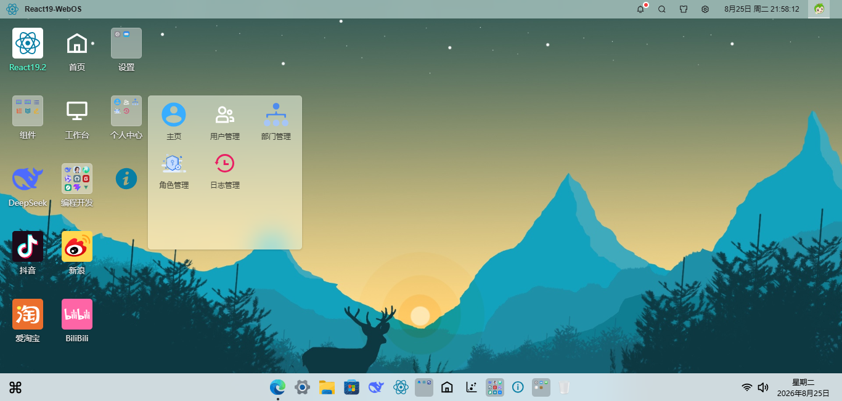
Task: Open the File Explorer folder in taskbar
Action: click(x=327, y=387)
